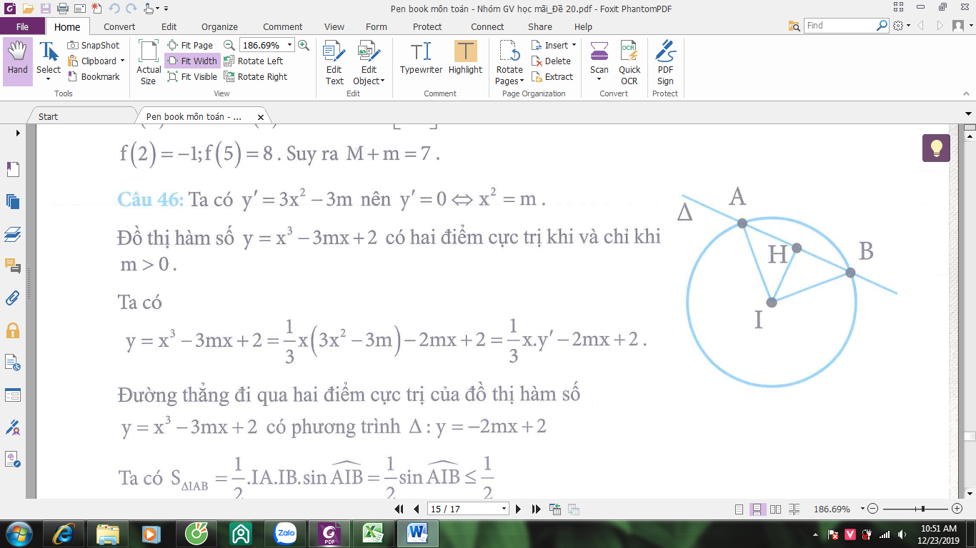Open the Attachments paperclip panel
The height and width of the screenshot is (548, 976).
13,298
